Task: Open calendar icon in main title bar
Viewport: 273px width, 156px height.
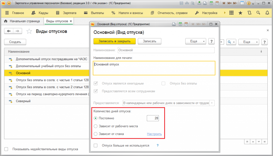Action: (x=217, y=3)
